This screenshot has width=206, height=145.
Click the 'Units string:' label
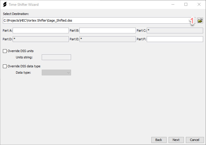coord(24,57)
